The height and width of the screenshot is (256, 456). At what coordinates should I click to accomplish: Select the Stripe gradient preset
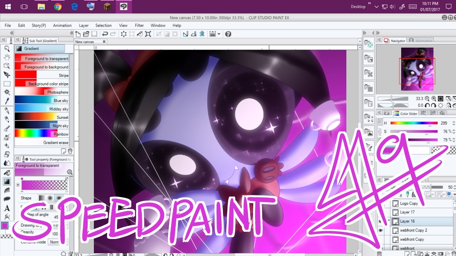pyautogui.click(x=42, y=75)
